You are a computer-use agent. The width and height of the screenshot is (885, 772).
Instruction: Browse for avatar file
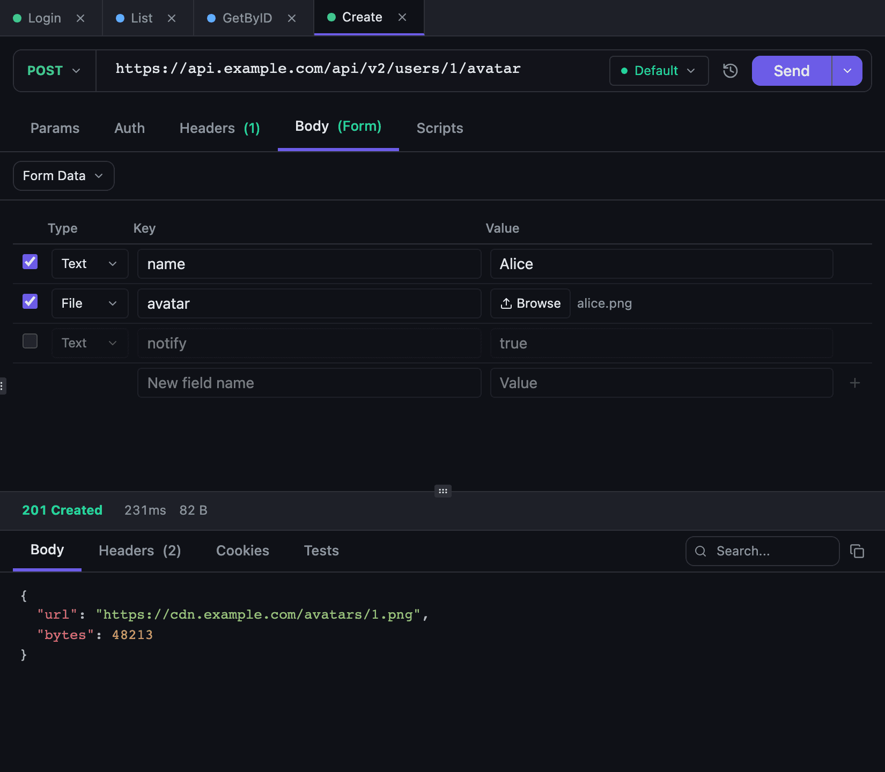point(530,303)
